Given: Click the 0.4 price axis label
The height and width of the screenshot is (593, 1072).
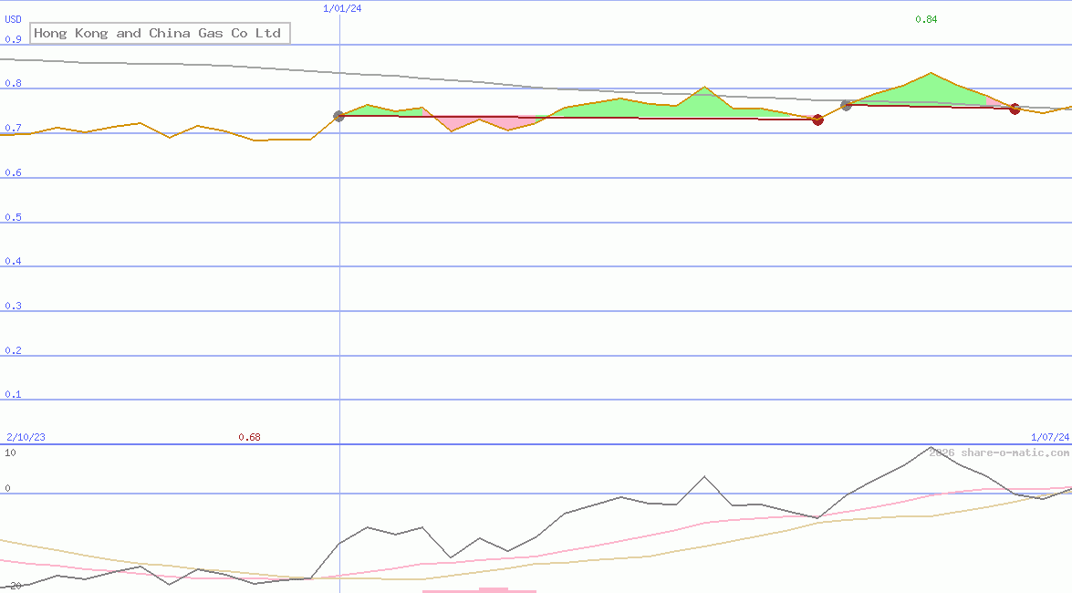Looking at the screenshot, I should (13, 261).
